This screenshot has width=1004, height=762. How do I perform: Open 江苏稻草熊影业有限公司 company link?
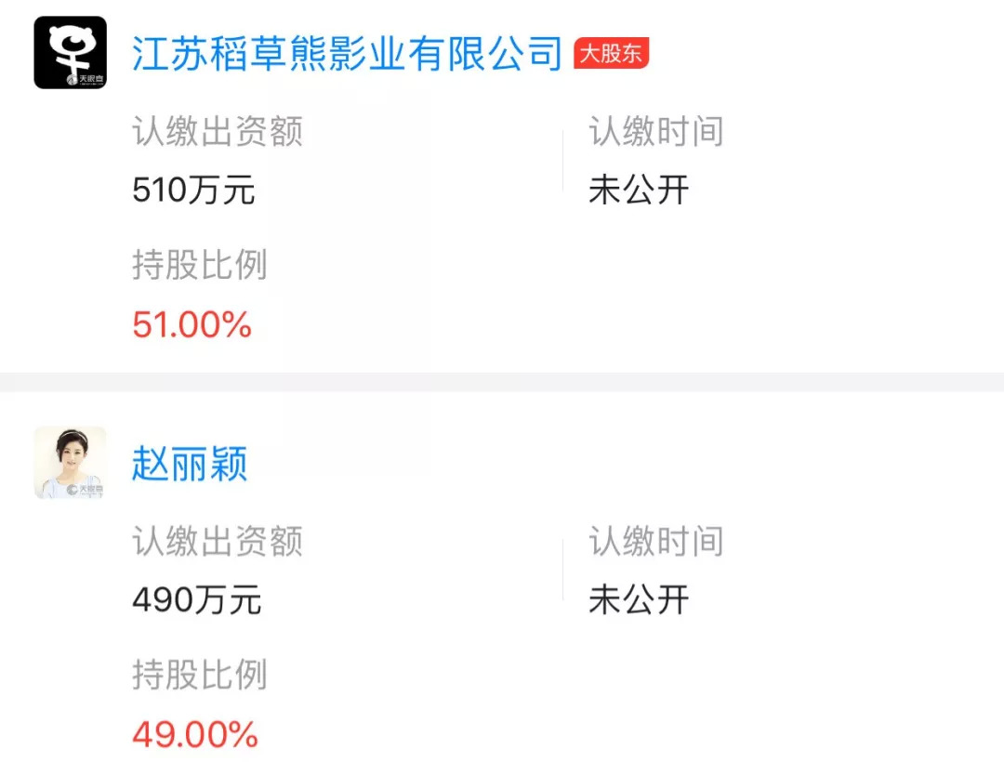348,53
